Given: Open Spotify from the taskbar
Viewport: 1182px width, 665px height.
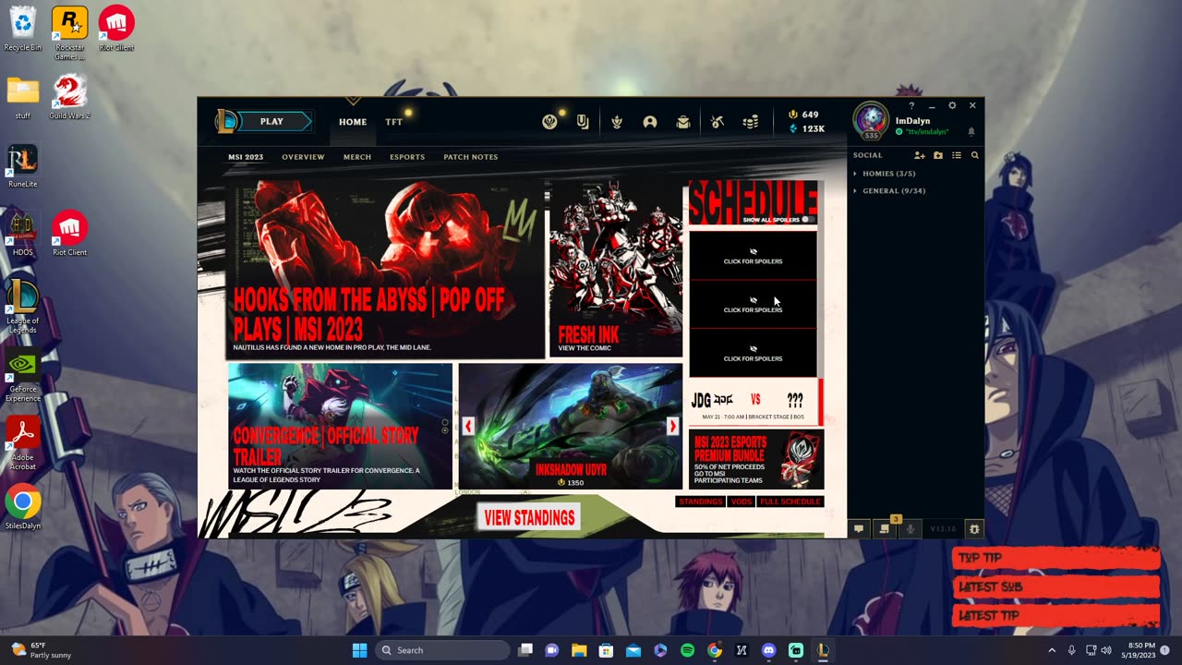Looking at the screenshot, I should tap(687, 650).
